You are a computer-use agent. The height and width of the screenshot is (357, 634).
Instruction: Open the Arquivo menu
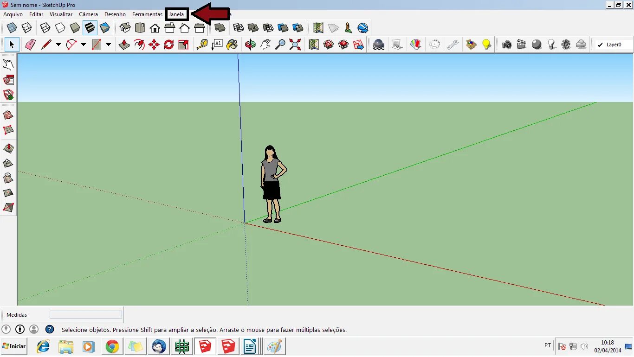click(13, 14)
